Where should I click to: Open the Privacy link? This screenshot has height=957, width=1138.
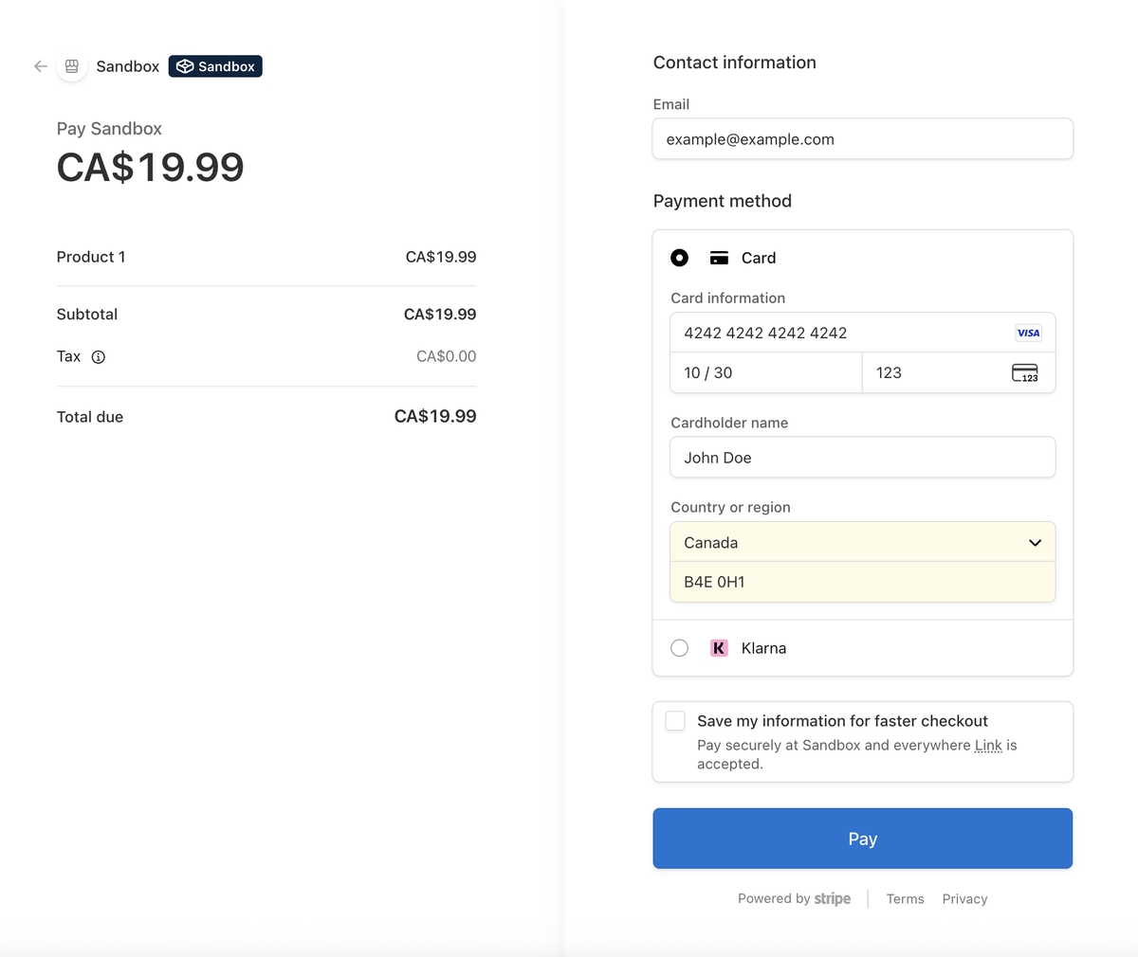pos(964,899)
